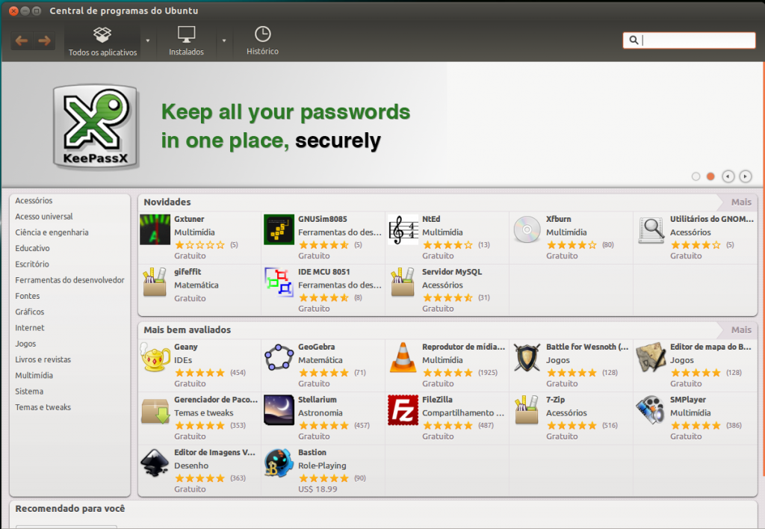765x529 pixels.
Task: Open the Escritório category
Action: coord(32,264)
